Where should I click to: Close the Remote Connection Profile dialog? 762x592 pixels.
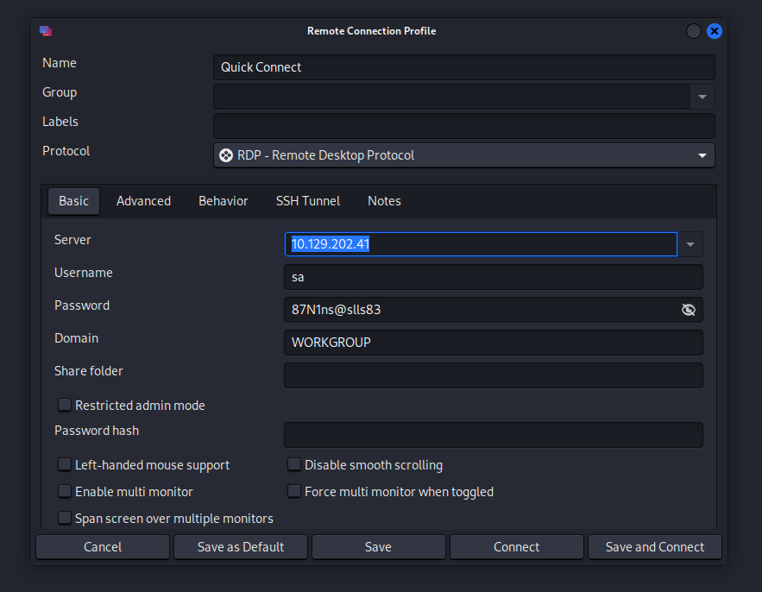pos(715,31)
